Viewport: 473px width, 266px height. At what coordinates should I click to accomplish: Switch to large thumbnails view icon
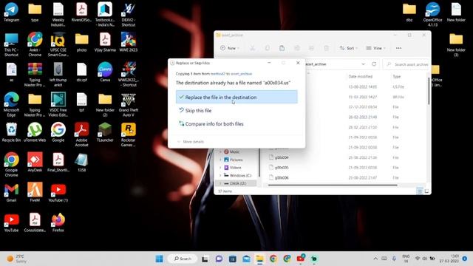(x=426, y=191)
